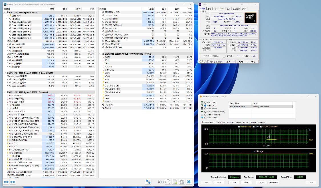321x188 pixels.
Task: Collapse GIGABYTE B850M AORUS PRO WIFI7 group
Action: [x=100, y=54]
